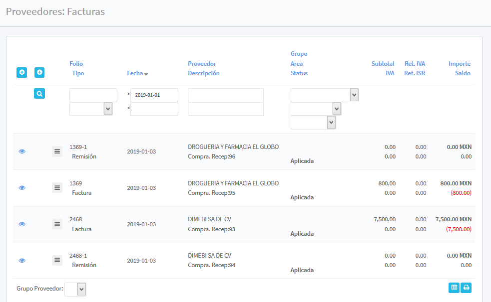491x302 pixels.
Task: Expand the Grupo filter dropdown
Action: [325, 95]
